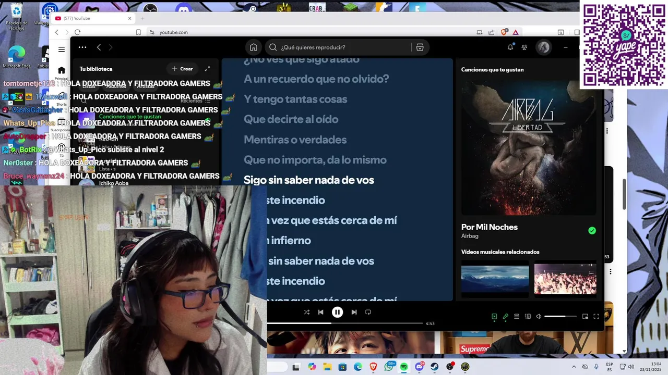The height and width of the screenshot is (375, 668).
Task: Open the Spotify miniplayer icon
Action: pyautogui.click(x=585, y=316)
